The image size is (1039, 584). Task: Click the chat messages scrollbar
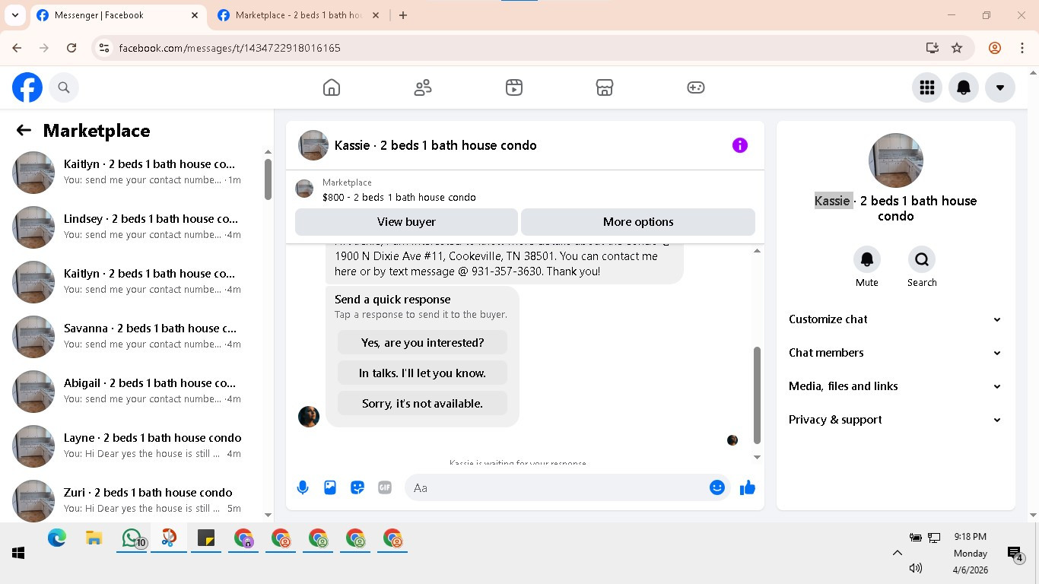point(757,395)
